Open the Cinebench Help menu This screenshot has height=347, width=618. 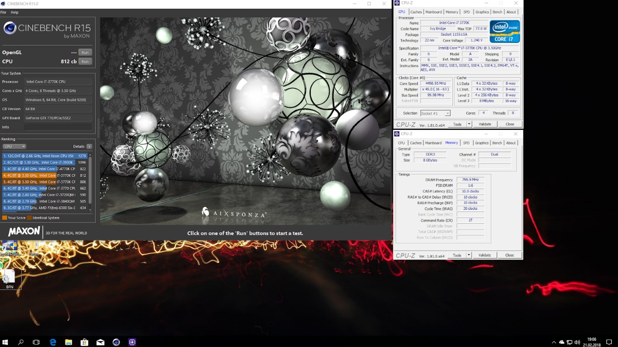click(14, 12)
